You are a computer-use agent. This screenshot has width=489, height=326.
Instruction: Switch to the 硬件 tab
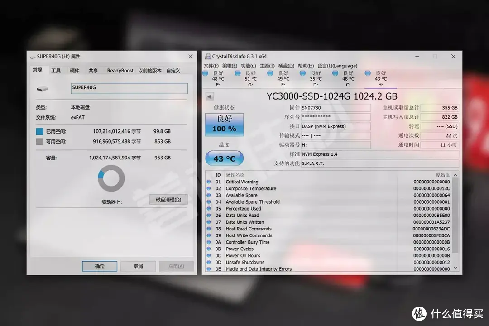(x=75, y=71)
